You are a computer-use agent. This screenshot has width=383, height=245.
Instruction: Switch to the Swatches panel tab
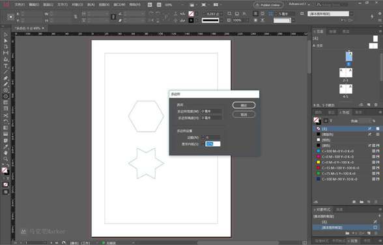coord(344,112)
